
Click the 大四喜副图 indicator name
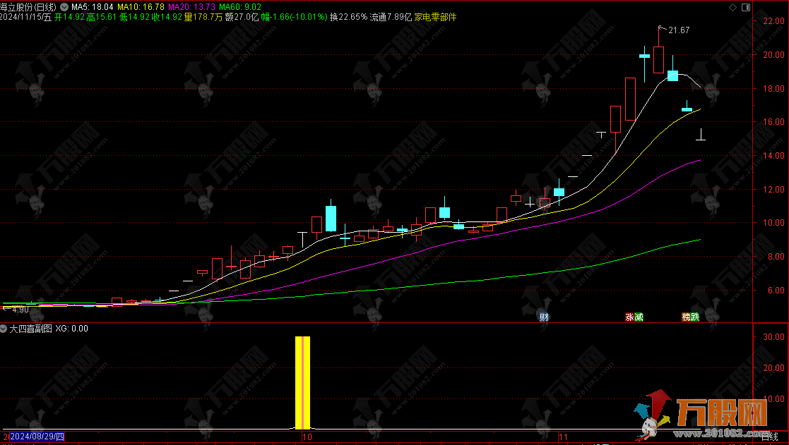[x=30, y=329]
